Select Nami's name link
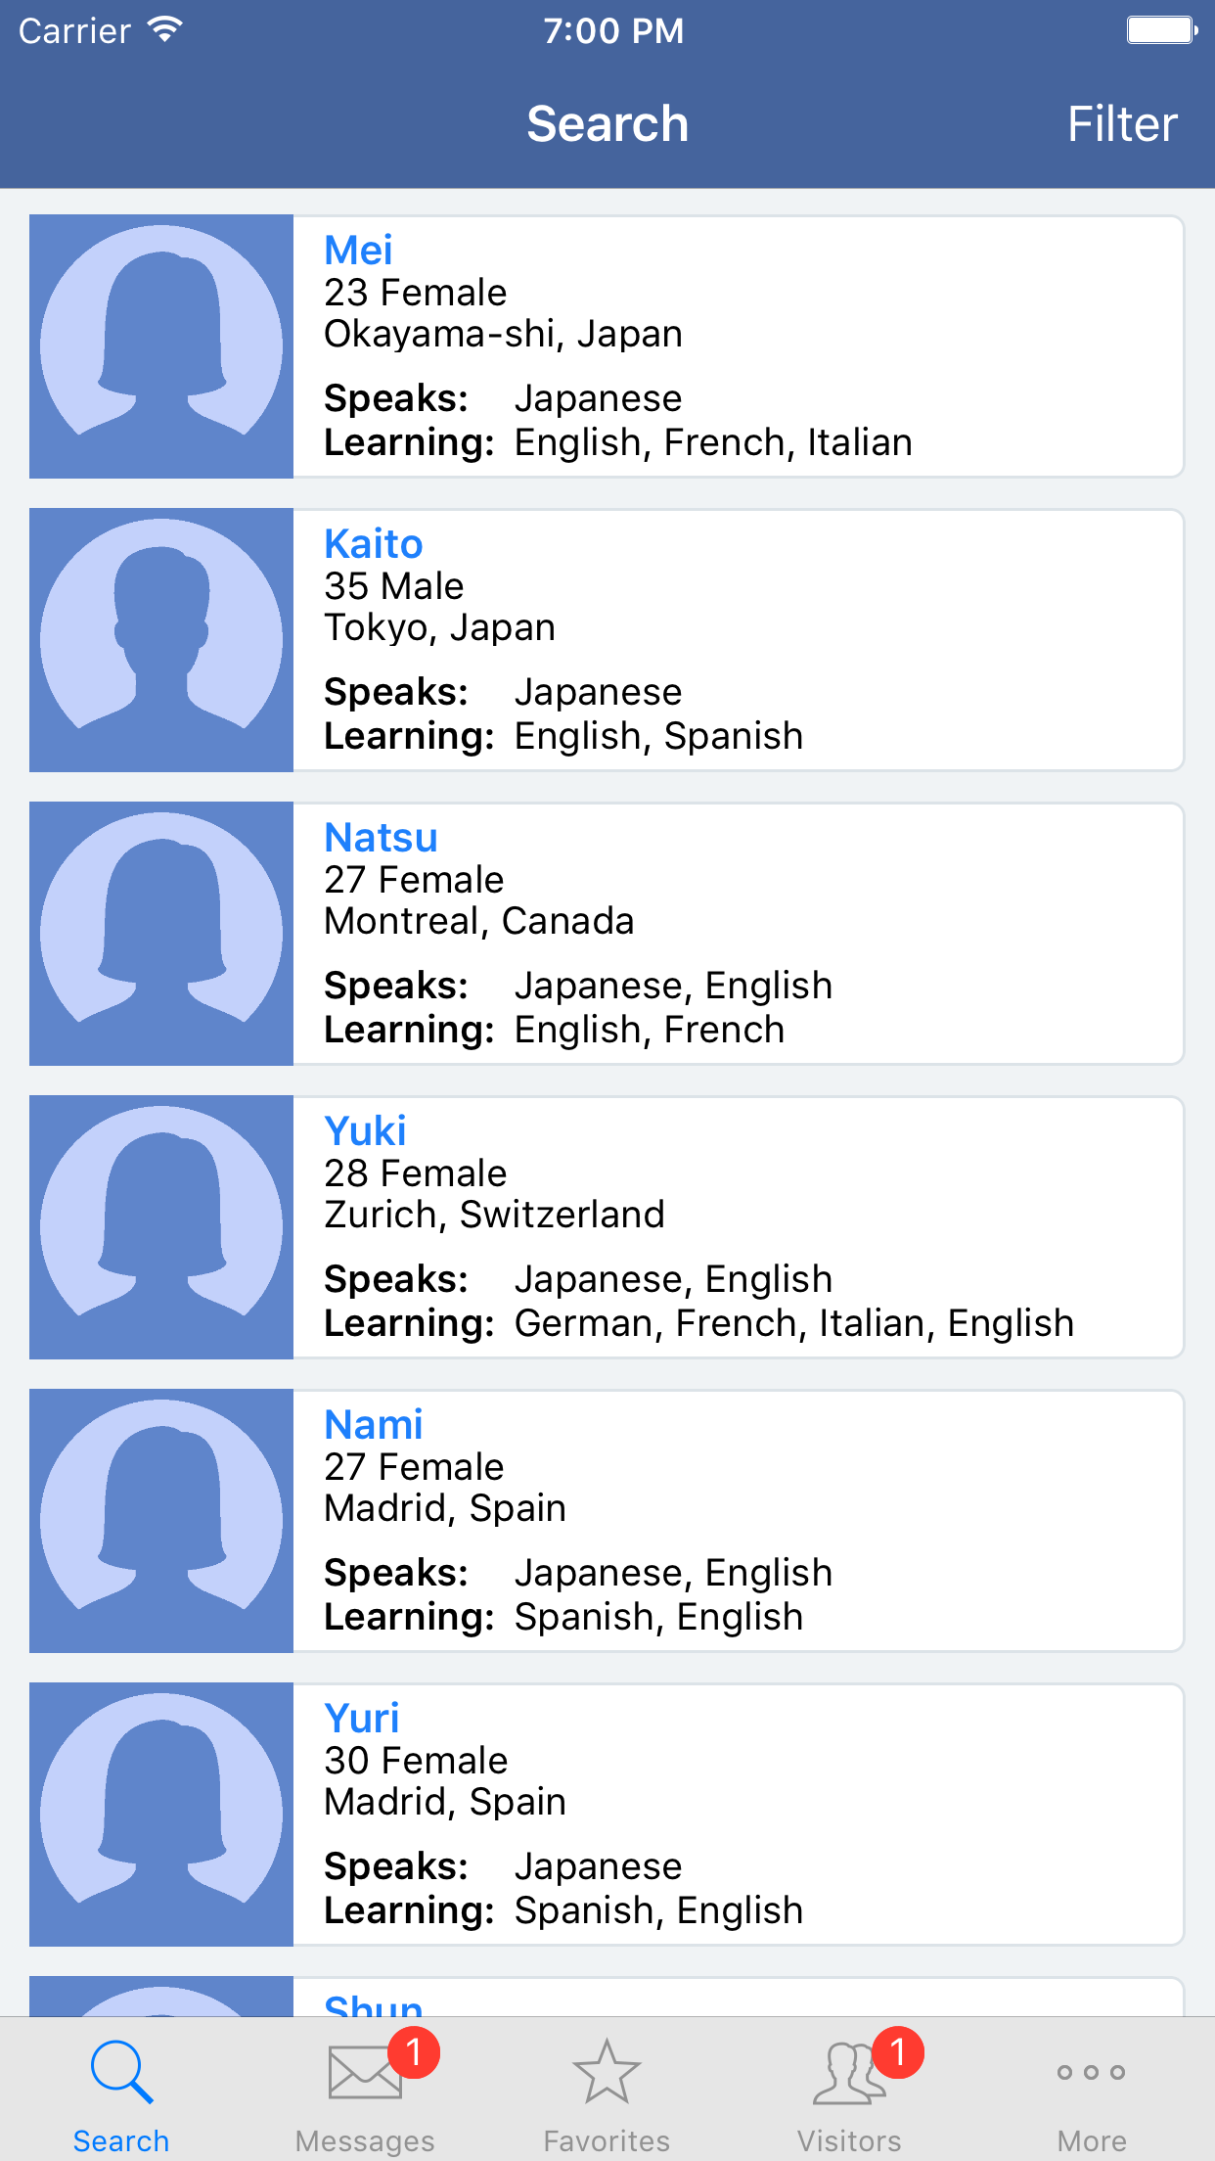The height and width of the screenshot is (2161, 1215). click(x=373, y=1425)
